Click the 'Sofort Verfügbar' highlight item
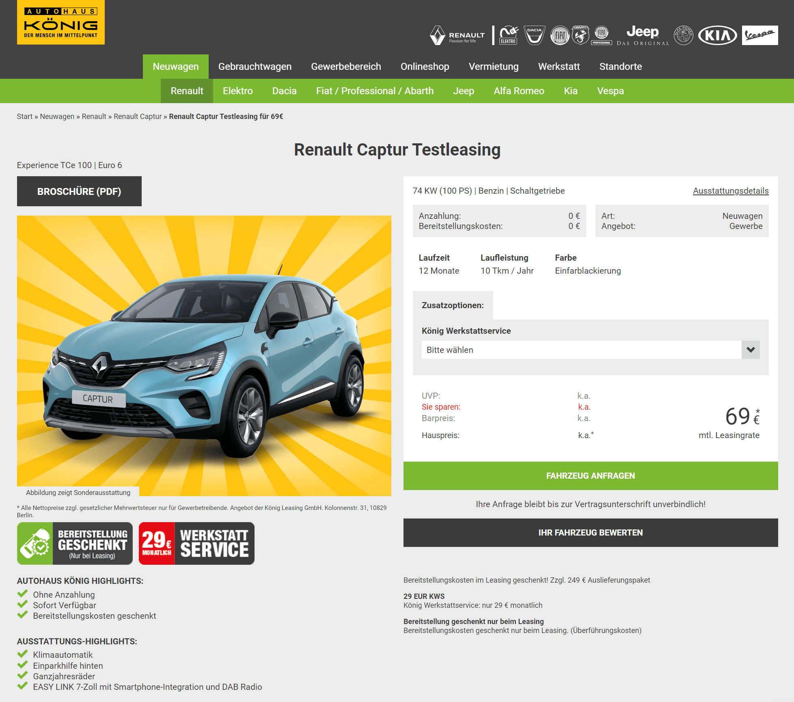Viewport: 794px width, 702px height. [x=65, y=605]
